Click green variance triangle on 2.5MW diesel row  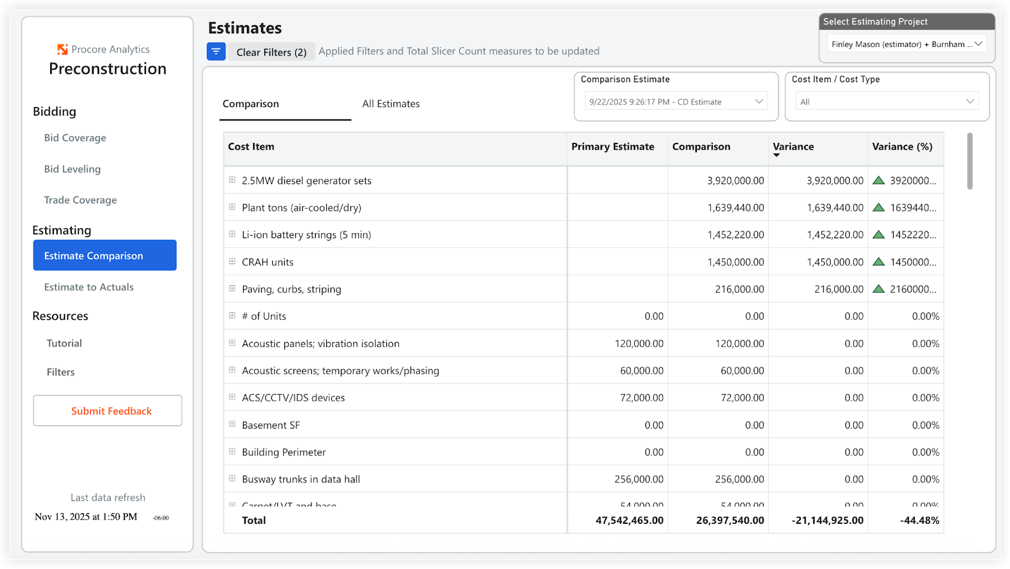tap(879, 180)
